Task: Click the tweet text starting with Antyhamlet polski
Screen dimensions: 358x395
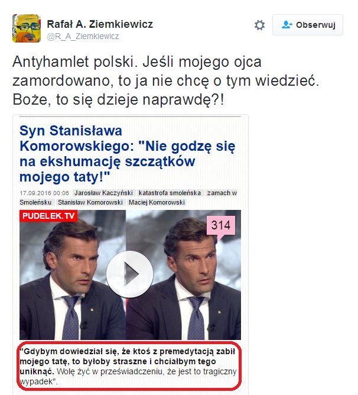Action: [x=165, y=81]
